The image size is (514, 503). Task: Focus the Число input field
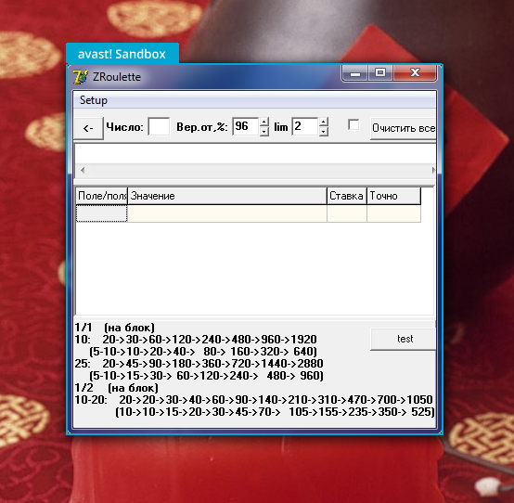point(159,126)
